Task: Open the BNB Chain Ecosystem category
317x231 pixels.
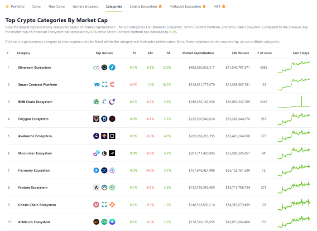Action: point(35,102)
